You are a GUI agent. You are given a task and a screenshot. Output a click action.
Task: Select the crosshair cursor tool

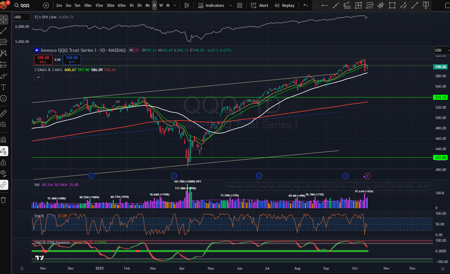tap(4, 20)
